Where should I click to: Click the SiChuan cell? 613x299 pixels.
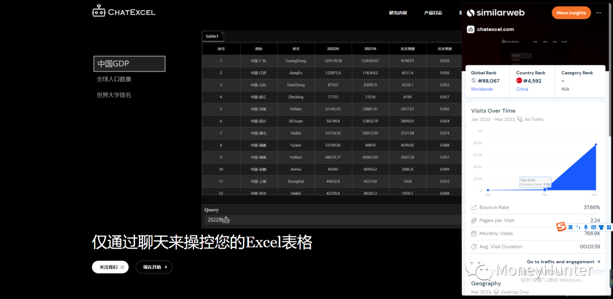296,121
